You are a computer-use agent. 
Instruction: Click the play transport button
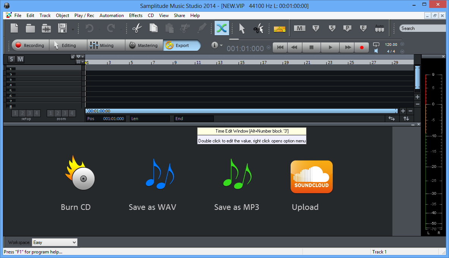coord(330,47)
